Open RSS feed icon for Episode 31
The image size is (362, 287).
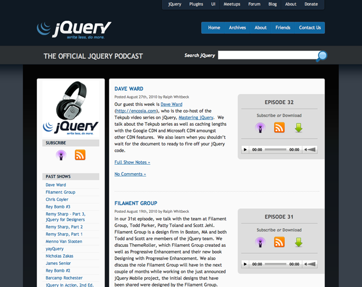279,242
